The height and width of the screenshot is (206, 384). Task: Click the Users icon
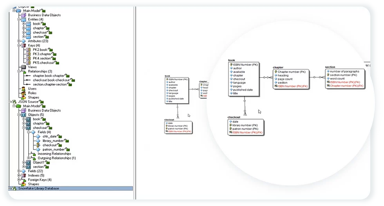click(x=24, y=89)
